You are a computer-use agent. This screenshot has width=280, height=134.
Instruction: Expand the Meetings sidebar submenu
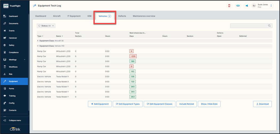25,60
